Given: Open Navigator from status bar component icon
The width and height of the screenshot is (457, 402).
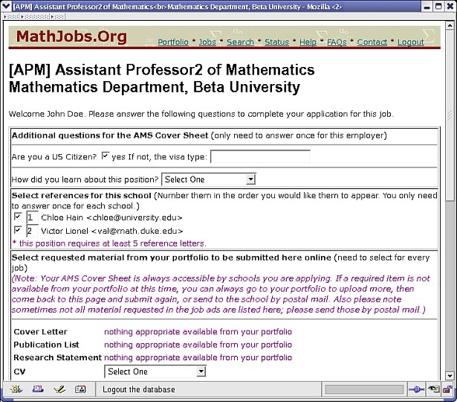Looking at the screenshot, I should coord(16,389).
